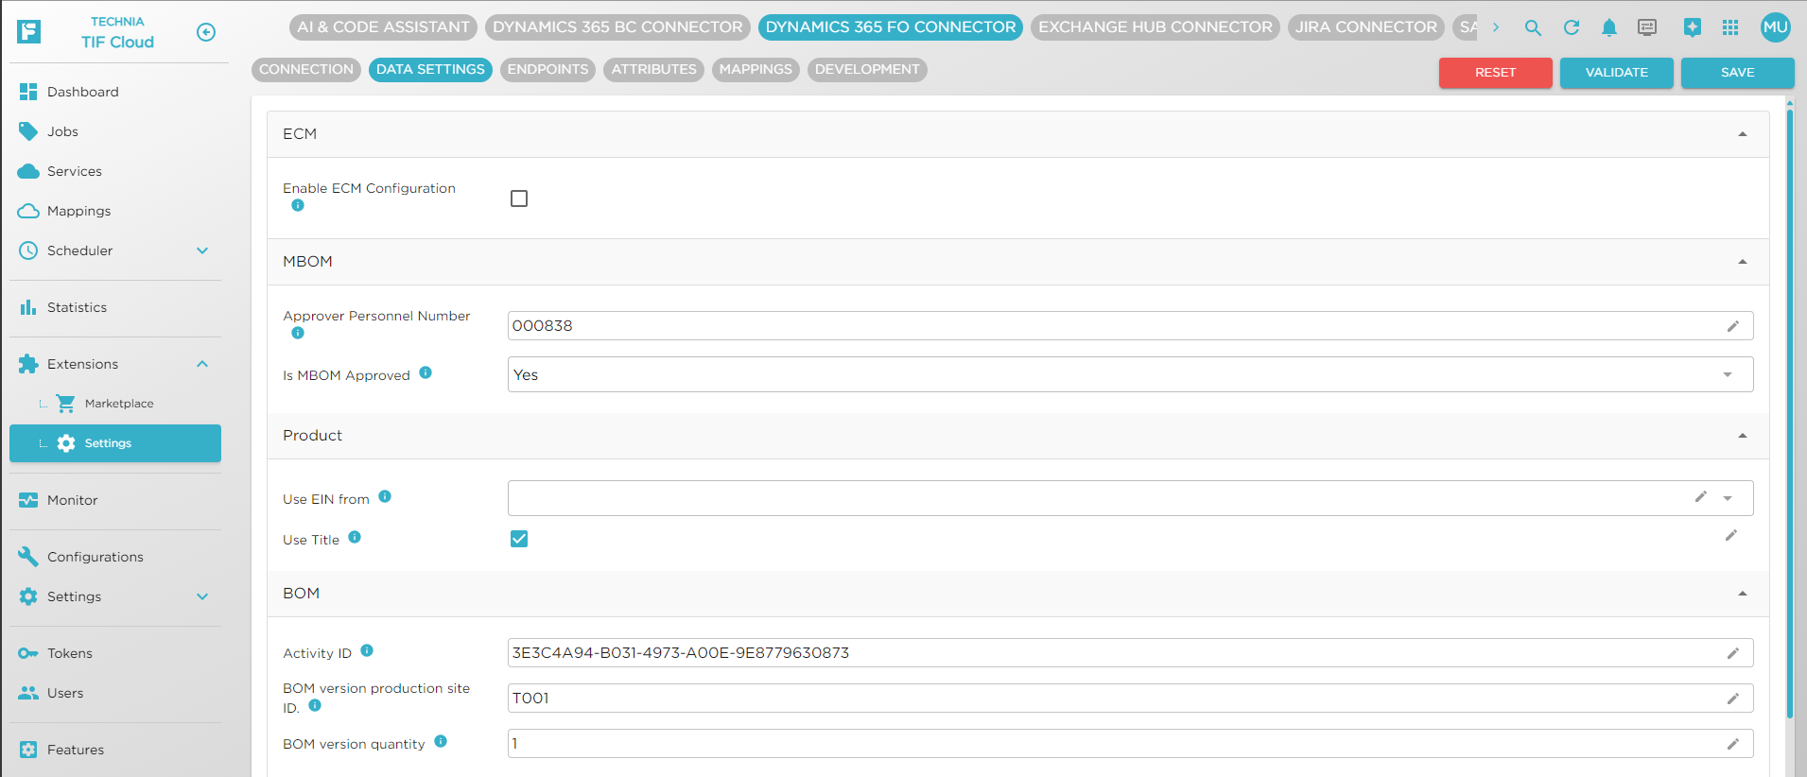The image size is (1807, 777).
Task: Click the info icon beside Activity ID
Action: (x=367, y=650)
